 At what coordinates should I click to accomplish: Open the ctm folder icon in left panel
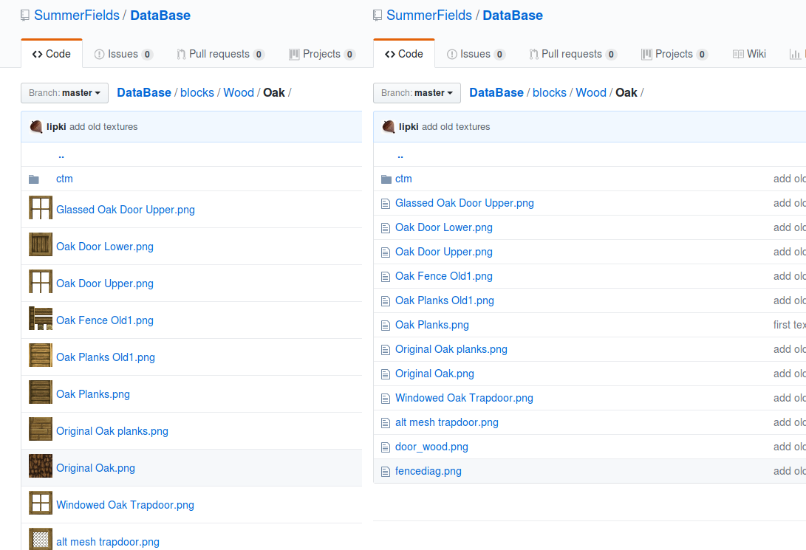click(x=34, y=179)
